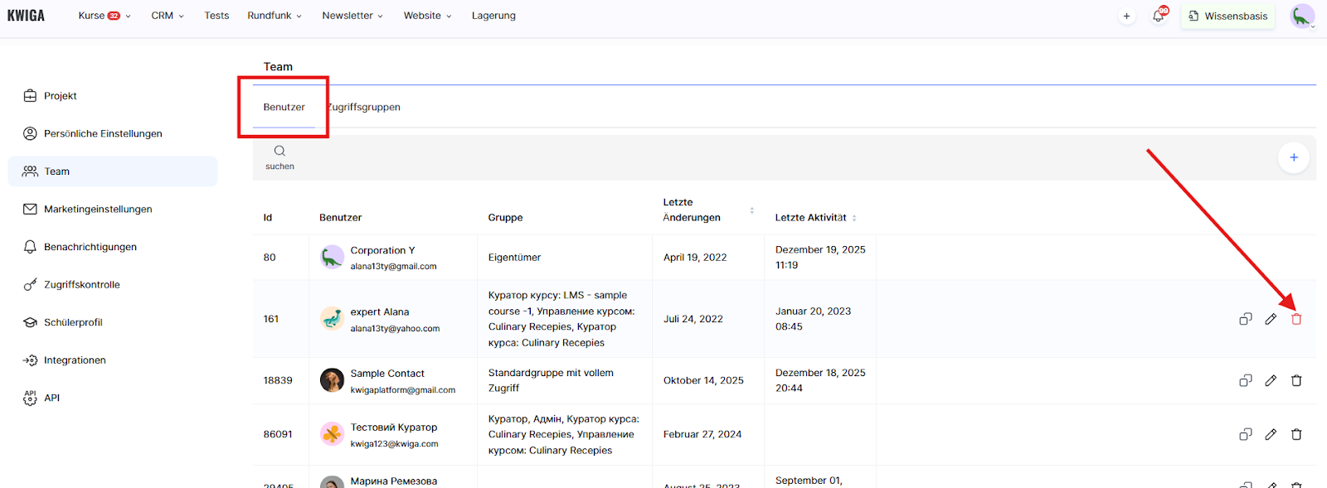
Task: Edit the Sample Contact user with pencil icon
Action: 1271,380
